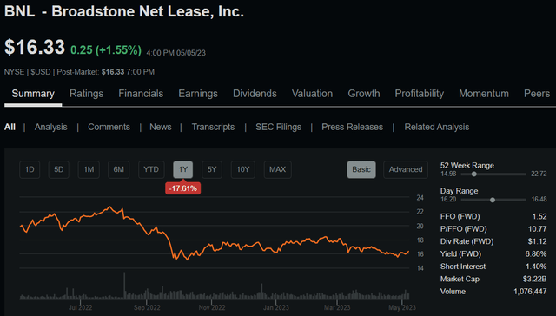Click the Nov 2022 axis label
This screenshot has width=556, height=316.
click(x=212, y=307)
